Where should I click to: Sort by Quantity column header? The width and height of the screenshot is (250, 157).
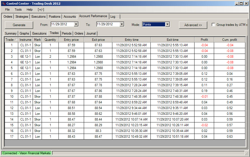click(x=50, y=40)
